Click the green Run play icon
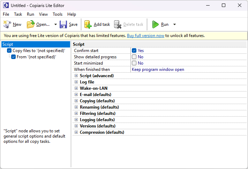Image resolution: width=248 pixels, height=169 pixels. (155, 24)
